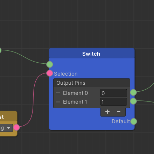
Task: Click the pink output pin on yellow node
Action: (16, 127)
